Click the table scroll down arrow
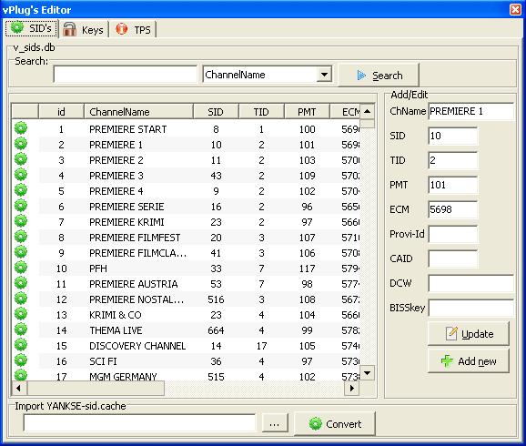The height and width of the screenshot is (446, 526). click(x=368, y=373)
